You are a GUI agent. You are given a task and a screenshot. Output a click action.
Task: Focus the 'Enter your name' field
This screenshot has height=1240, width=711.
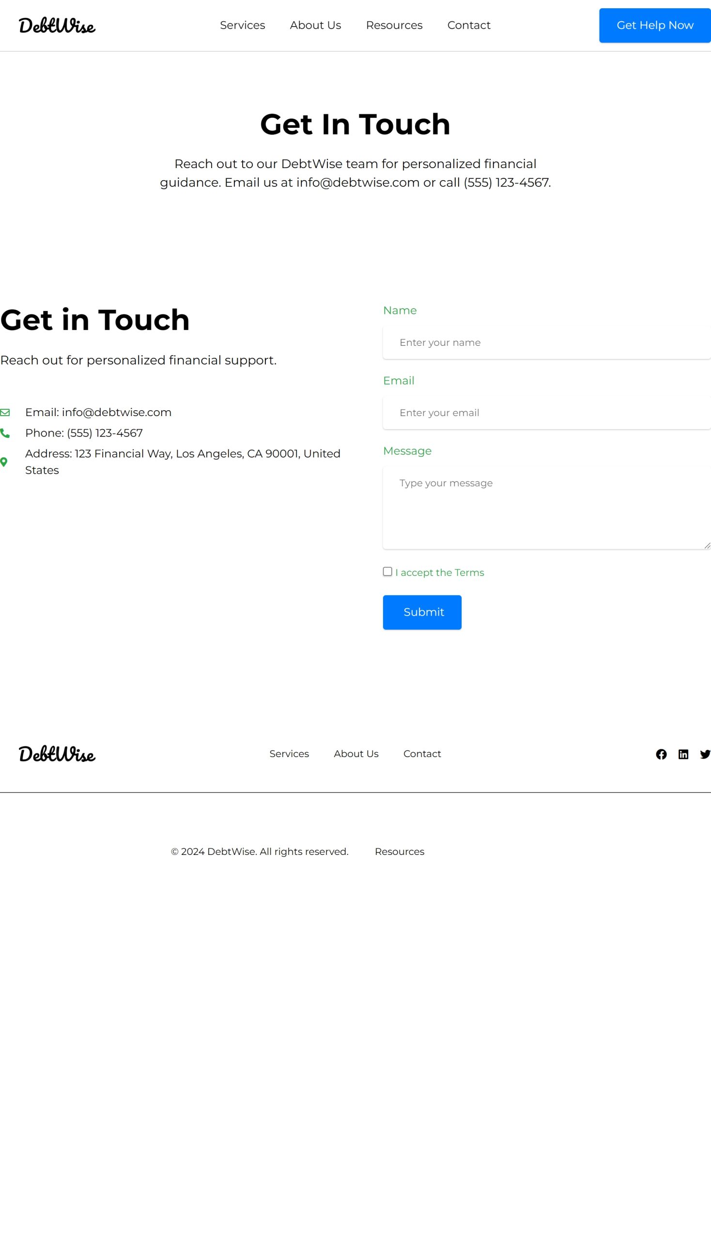click(x=546, y=343)
